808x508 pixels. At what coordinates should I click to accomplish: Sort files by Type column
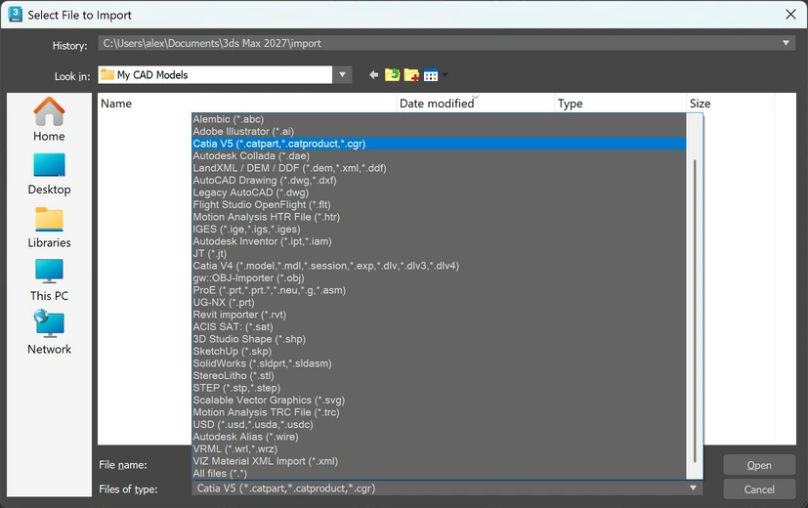(620, 104)
